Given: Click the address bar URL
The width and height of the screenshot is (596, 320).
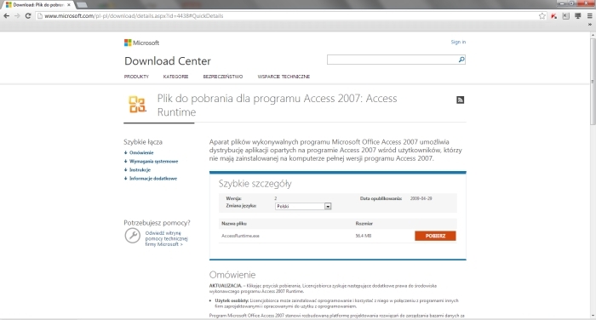Looking at the screenshot, I should tap(134, 16).
